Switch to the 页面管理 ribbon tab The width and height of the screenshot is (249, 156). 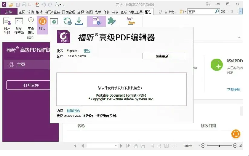[69, 12]
